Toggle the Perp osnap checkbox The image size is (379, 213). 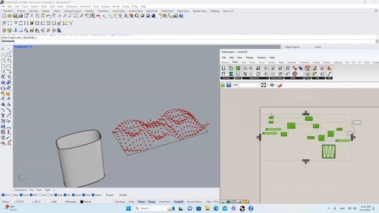click(56, 195)
